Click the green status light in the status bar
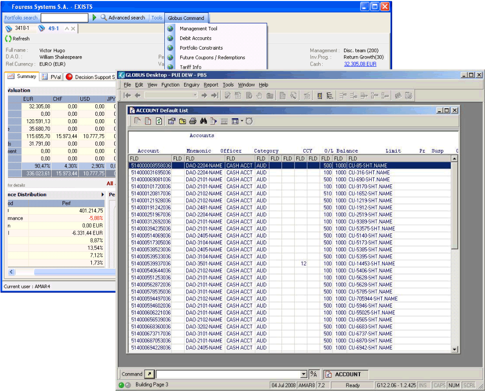The width and height of the screenshot is (485, 391). pos(121,385)
